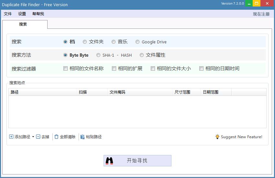Choose the Byte Byte search method

click(x=65, y=55)
